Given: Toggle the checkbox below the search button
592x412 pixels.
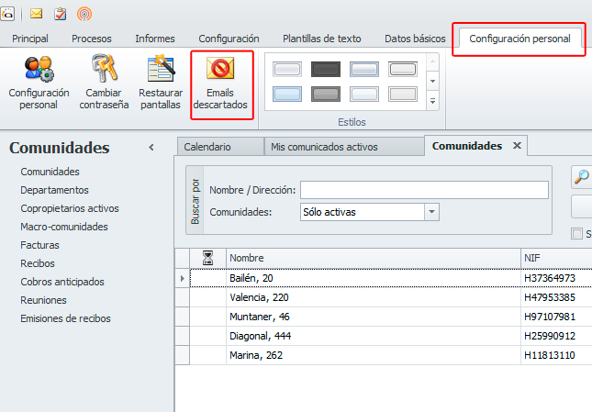Looking at the screenshot, I should pyautogui.click(x=576, y=234).
